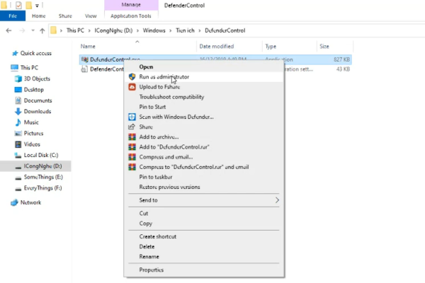Screen dimensions: 425x283
Task: Click the 3D Objects folder icon
Action: 16,79
